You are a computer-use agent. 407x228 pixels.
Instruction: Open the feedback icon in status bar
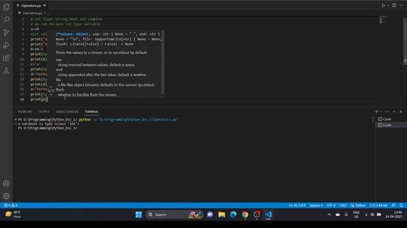(394, 205)
